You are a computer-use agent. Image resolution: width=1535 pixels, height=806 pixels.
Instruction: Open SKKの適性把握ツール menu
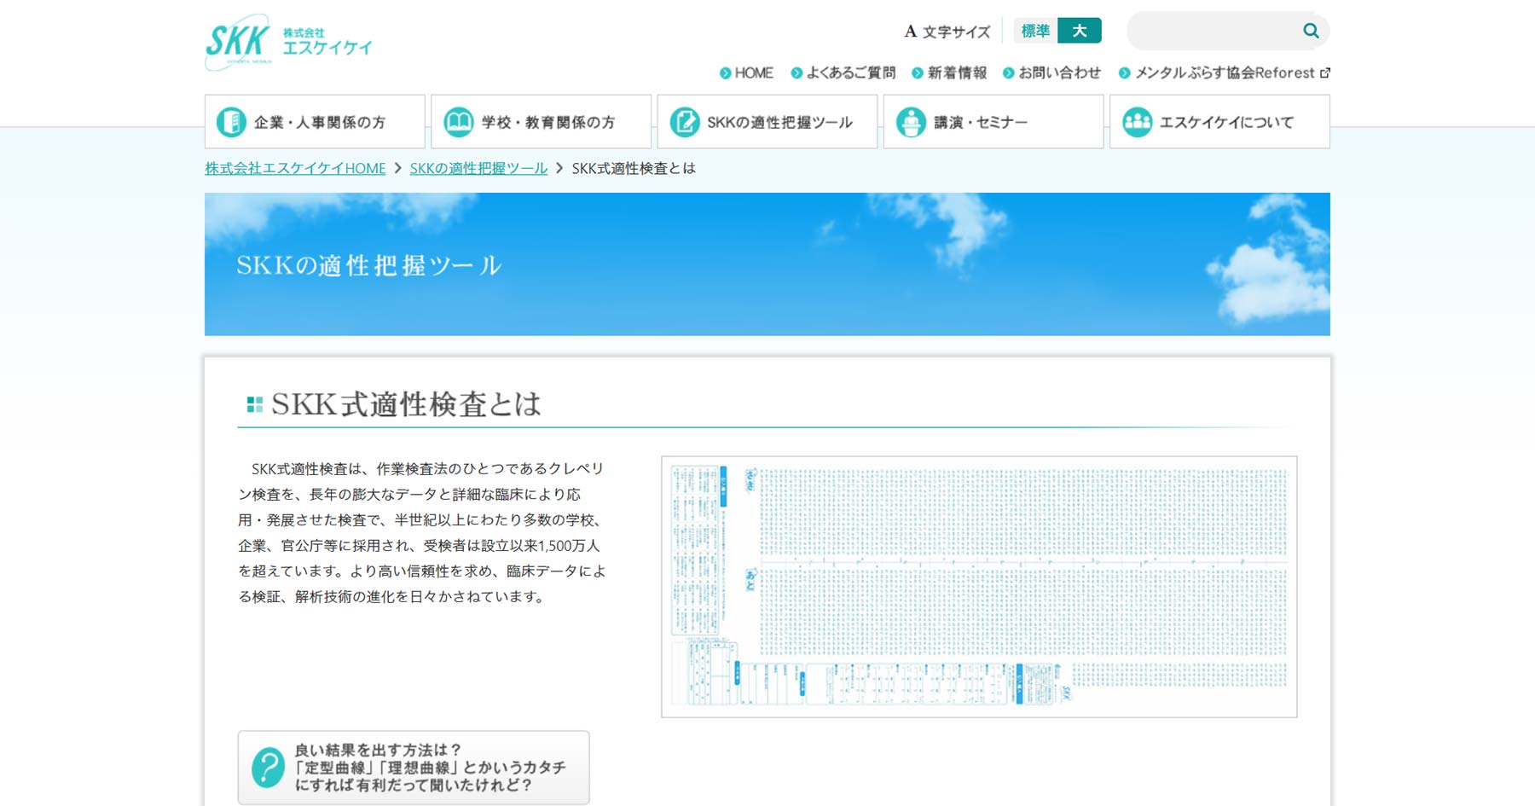point(767,122)
